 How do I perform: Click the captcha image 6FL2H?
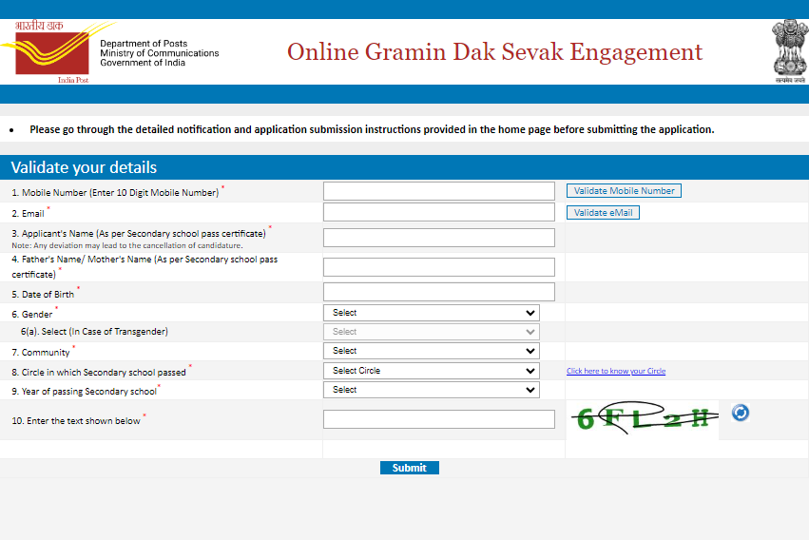coord(643,419)
